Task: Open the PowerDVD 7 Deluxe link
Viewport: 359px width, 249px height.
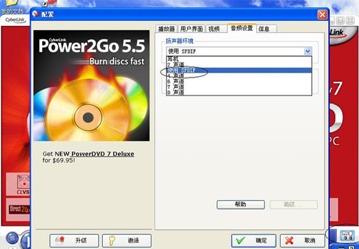Action: click(103, 154)
